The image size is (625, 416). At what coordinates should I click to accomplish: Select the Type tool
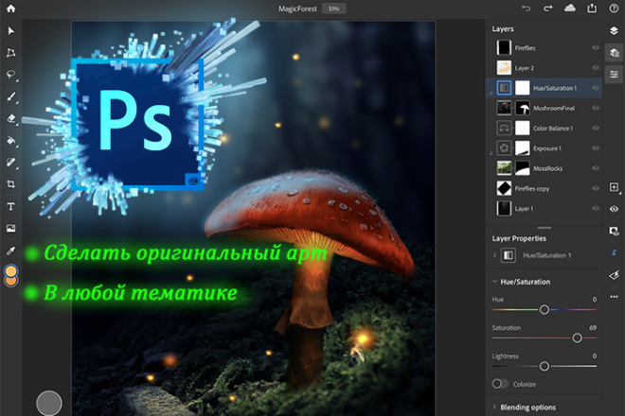10,206
